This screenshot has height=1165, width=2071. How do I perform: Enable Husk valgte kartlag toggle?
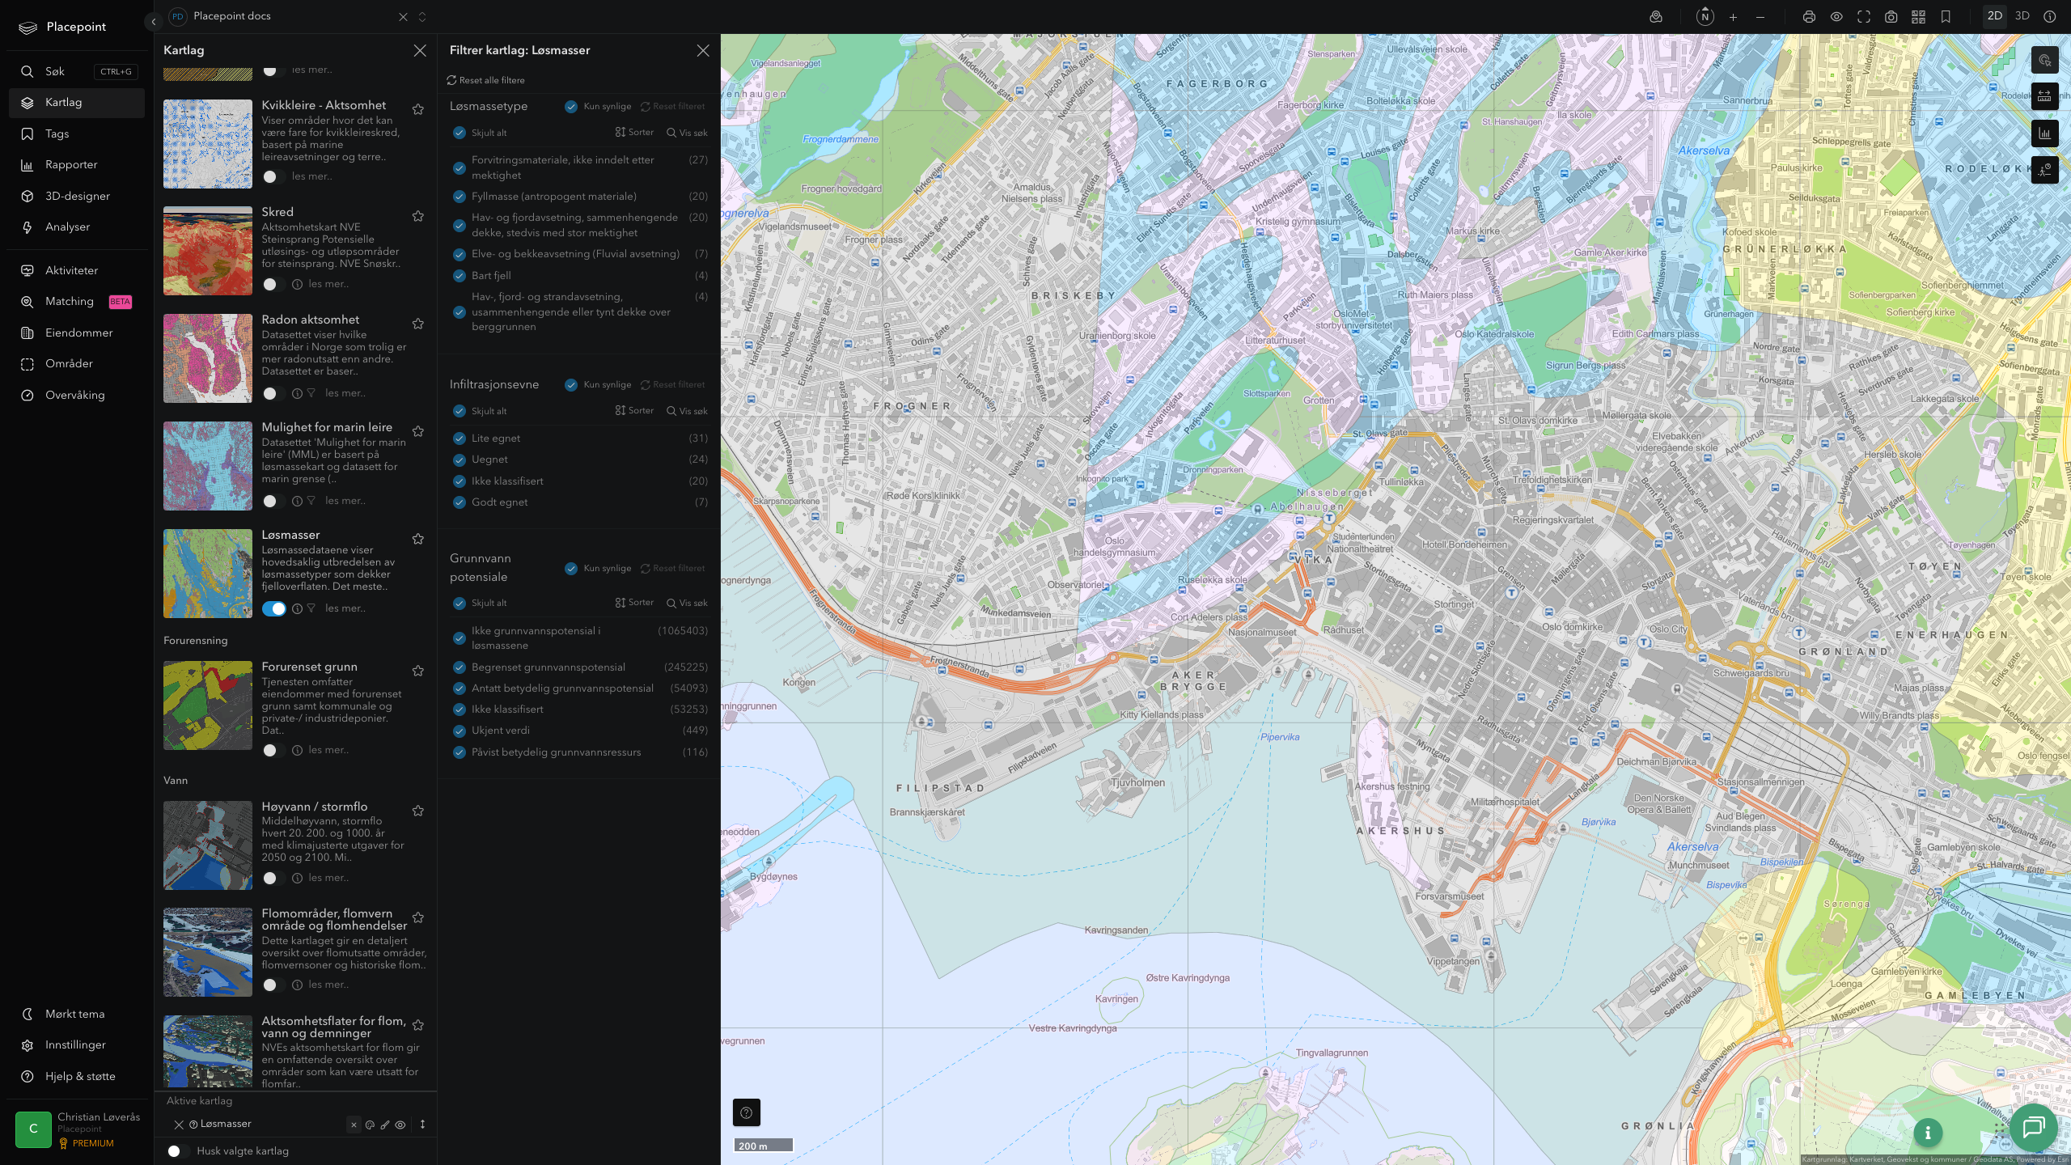tap(178, 1151)
